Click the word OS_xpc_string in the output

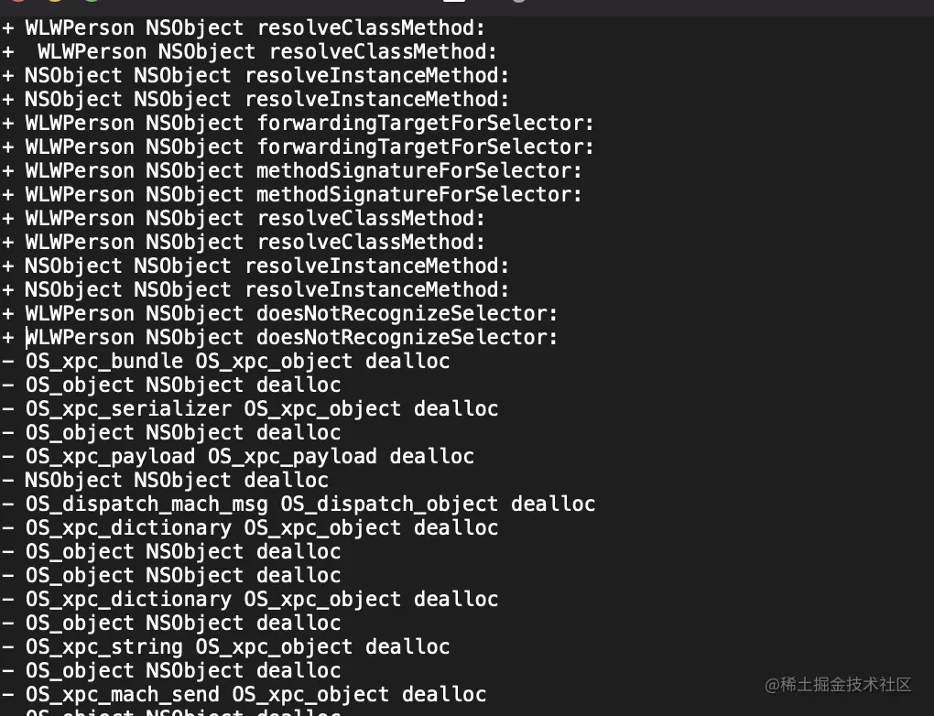tap(104, 647)
